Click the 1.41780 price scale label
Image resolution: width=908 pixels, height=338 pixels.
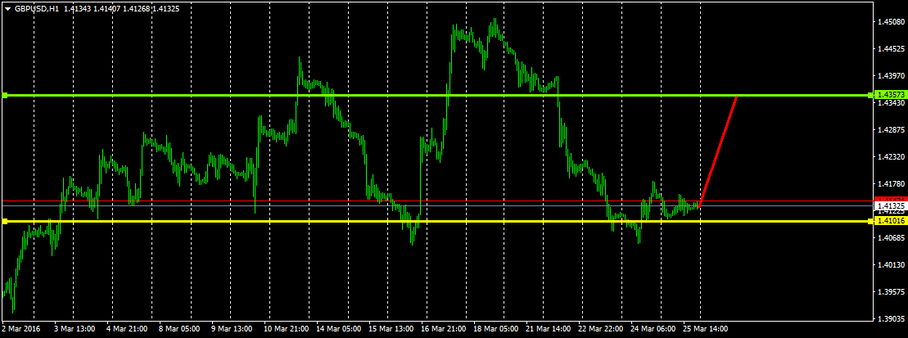tap(889, 183)
